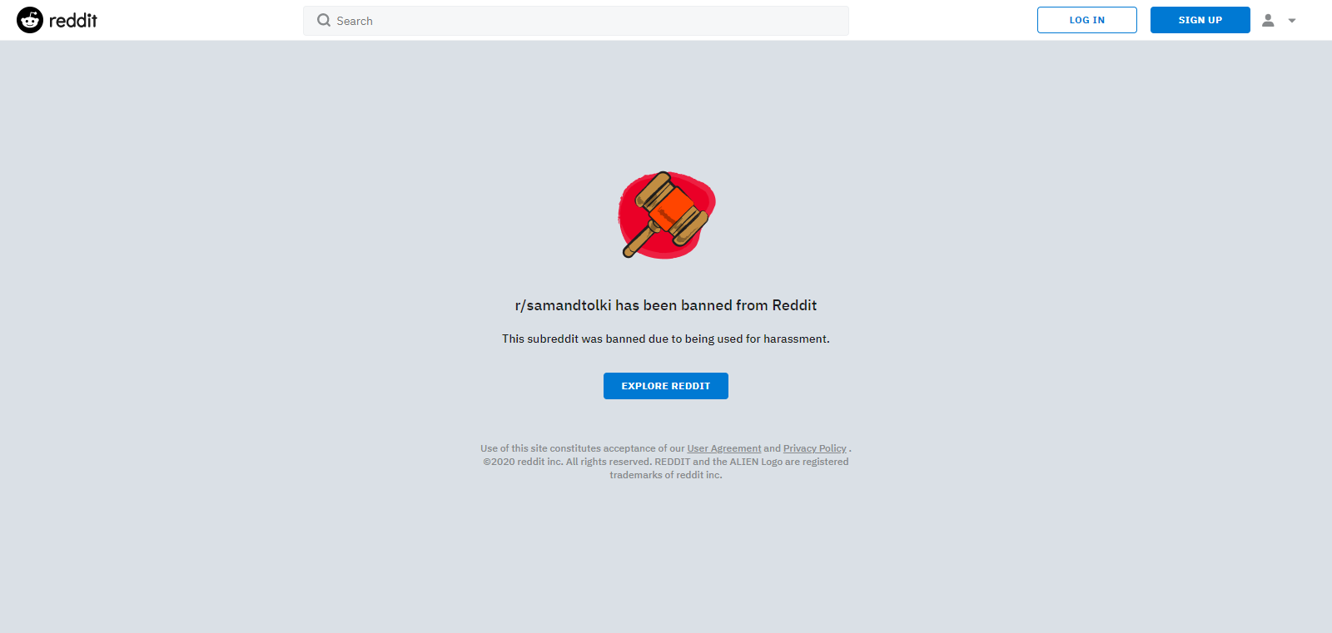Click the user profile silhouette icon

tap(1268, 20)
